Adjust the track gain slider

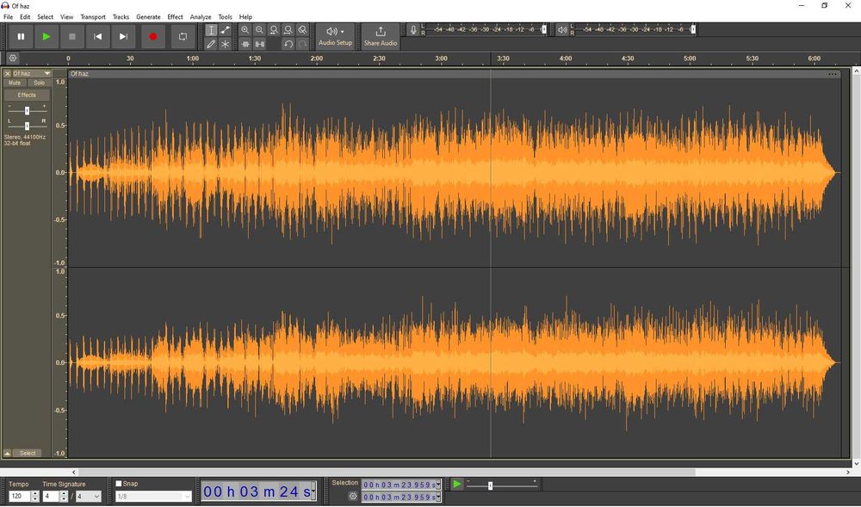27,111
